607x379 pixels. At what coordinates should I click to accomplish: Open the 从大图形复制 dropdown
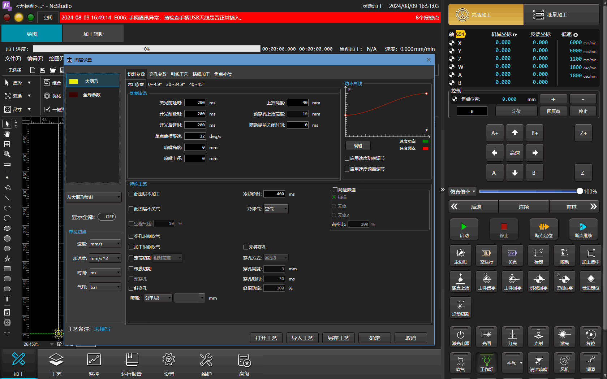[x=94, y=197]
